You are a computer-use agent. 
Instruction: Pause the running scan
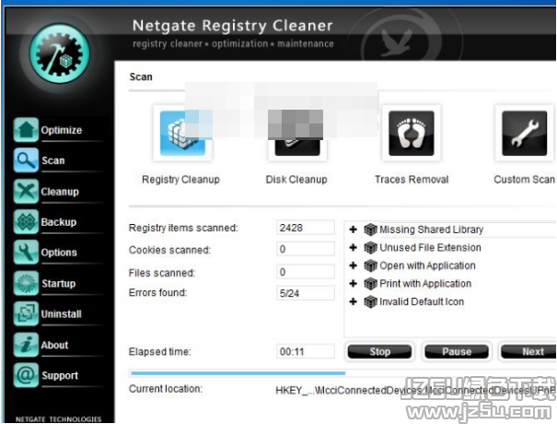pos(457,351)
